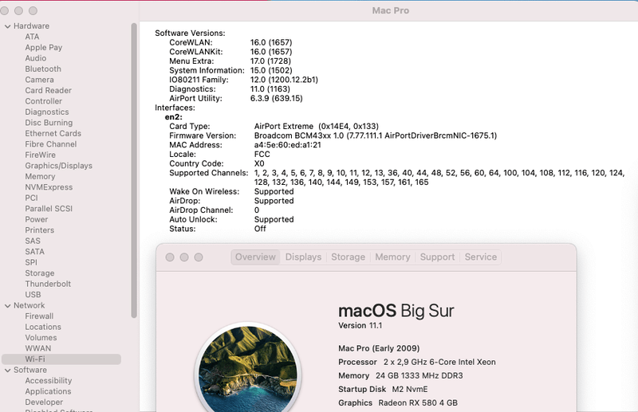Image resolution: width=638 pixels, height=412 pixels.
Task: Close the About This Mac window
Action: pos(170,257)
